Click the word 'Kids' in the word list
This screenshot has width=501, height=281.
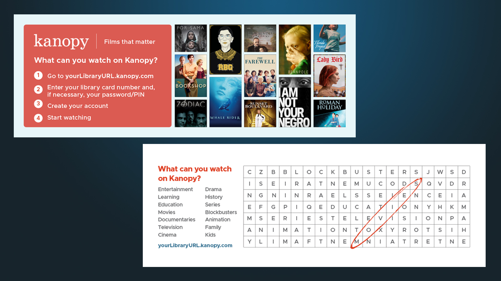pos(210,235)
